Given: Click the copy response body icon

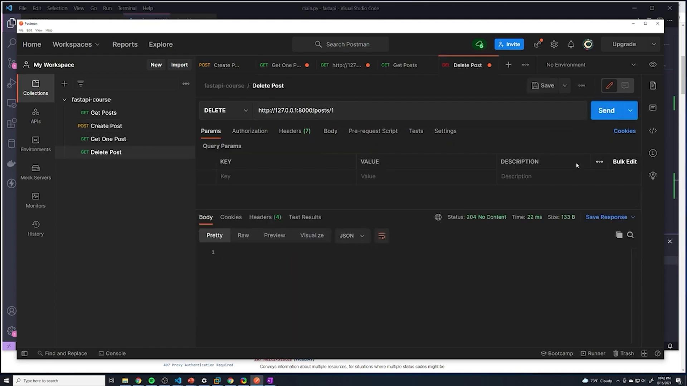Looking at the screenshot, I should (x=619, y=235).
